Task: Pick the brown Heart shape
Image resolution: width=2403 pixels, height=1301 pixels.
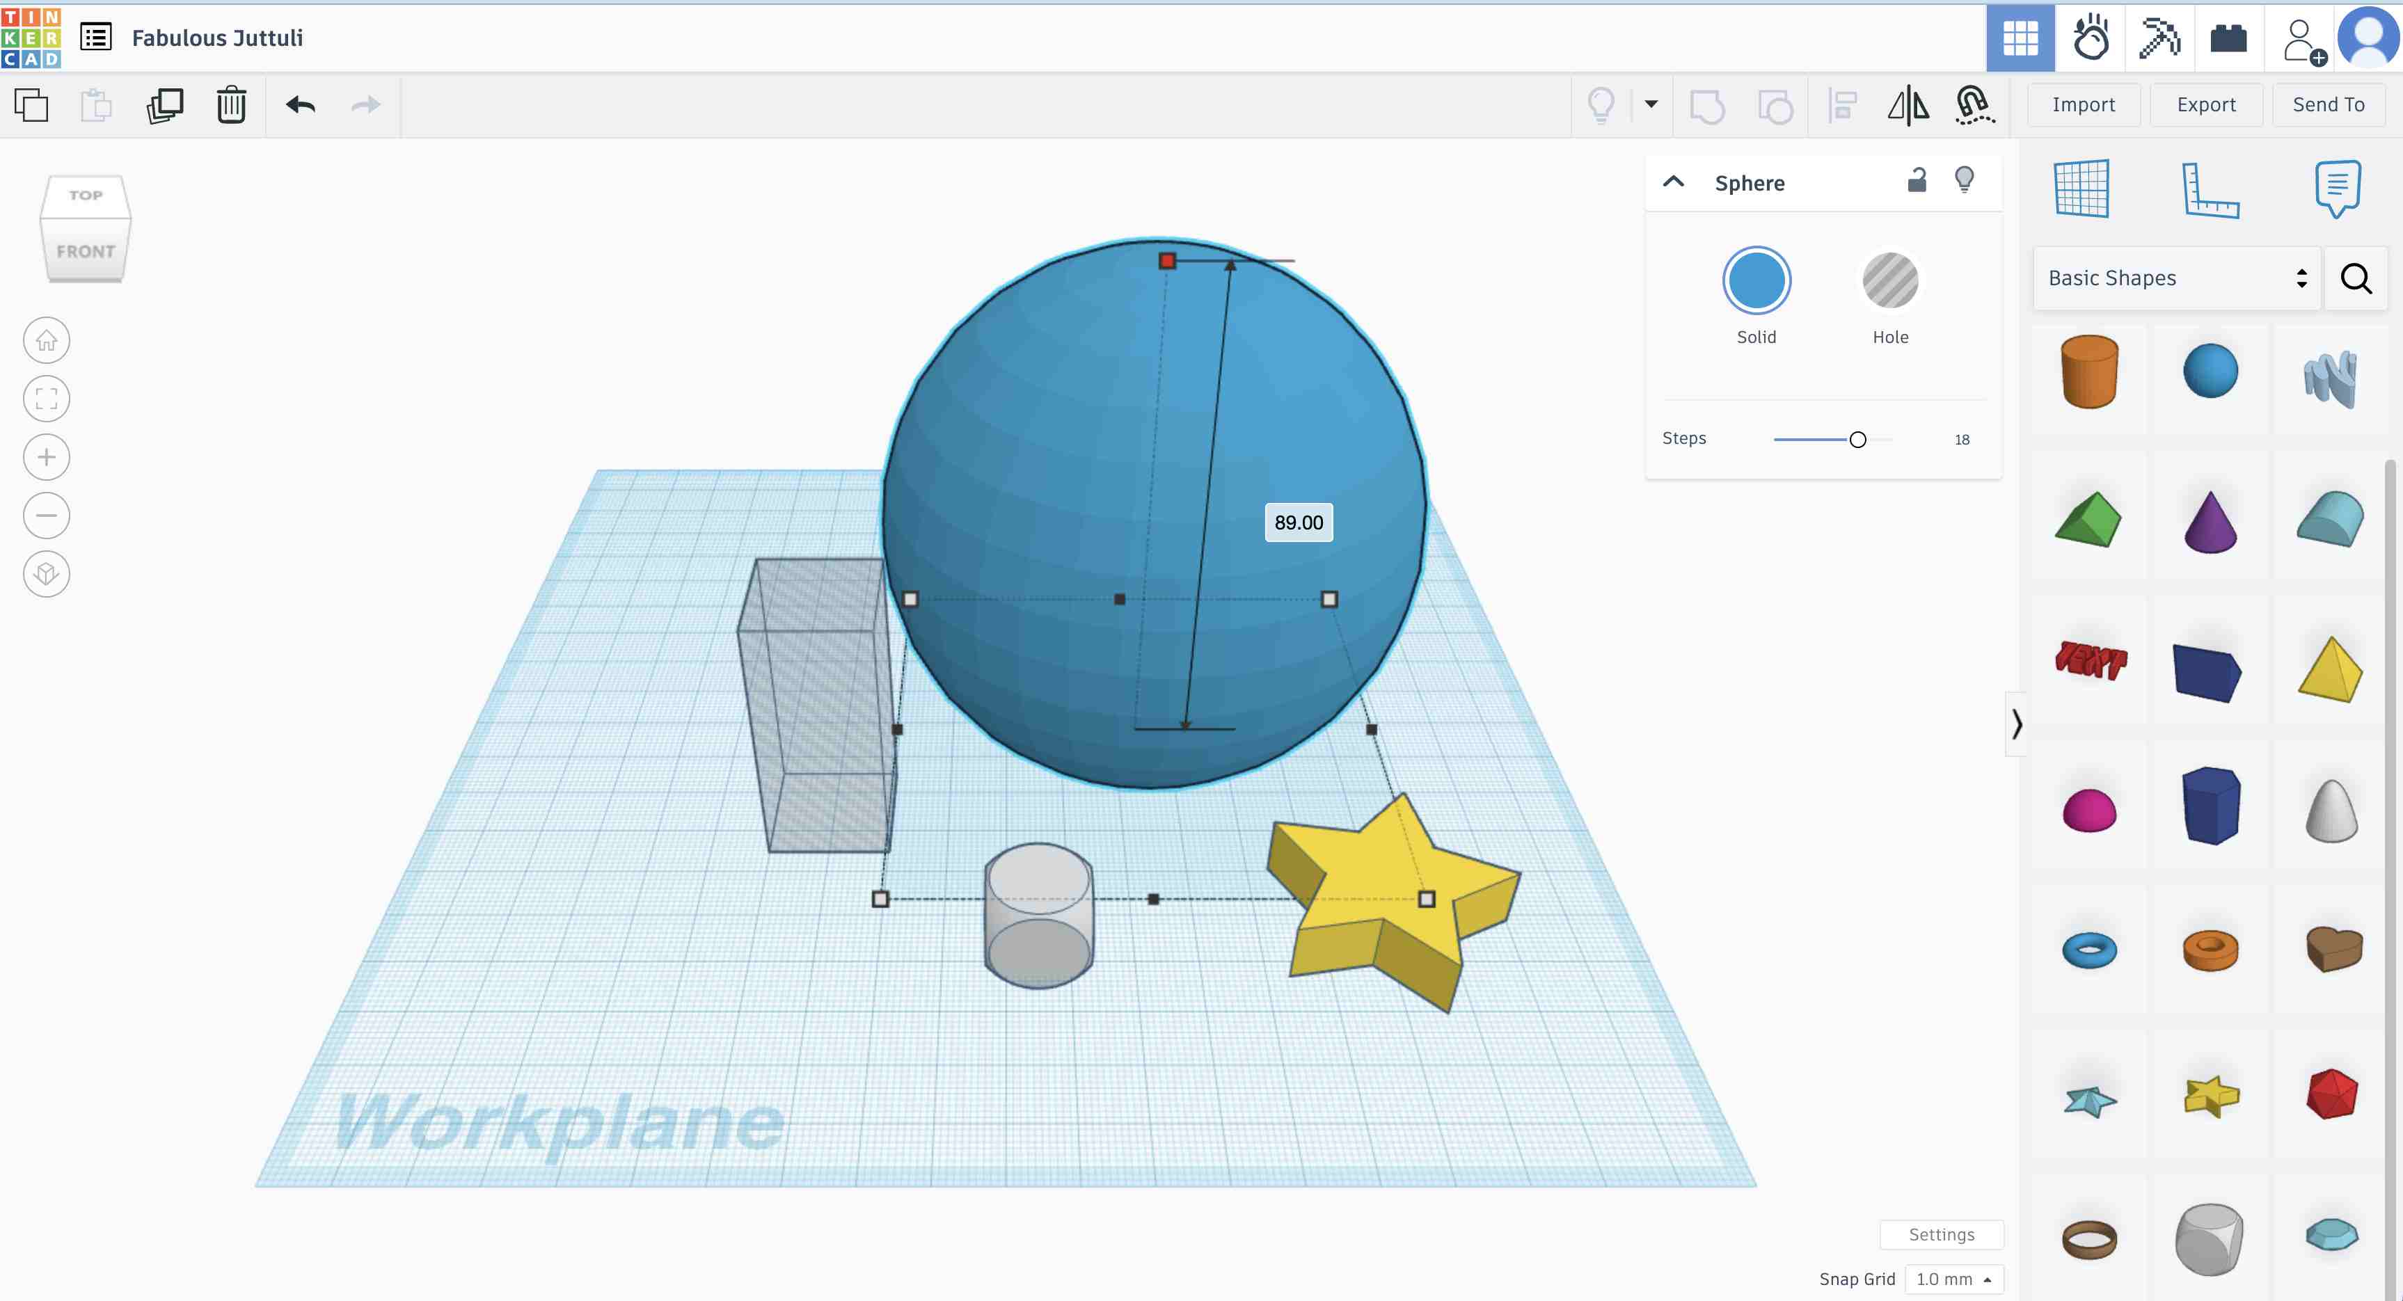Action: tap(2334, 948)
